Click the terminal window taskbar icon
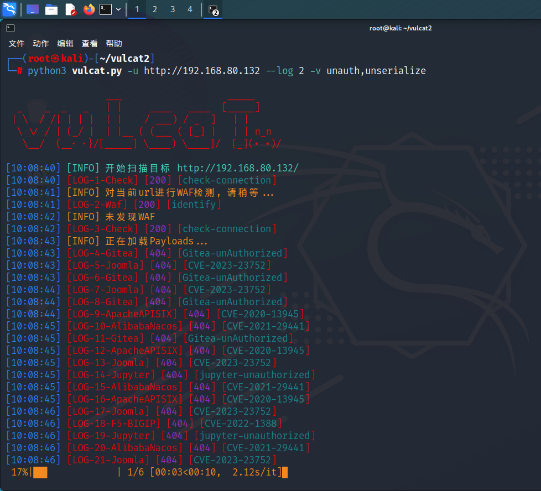 213,9
